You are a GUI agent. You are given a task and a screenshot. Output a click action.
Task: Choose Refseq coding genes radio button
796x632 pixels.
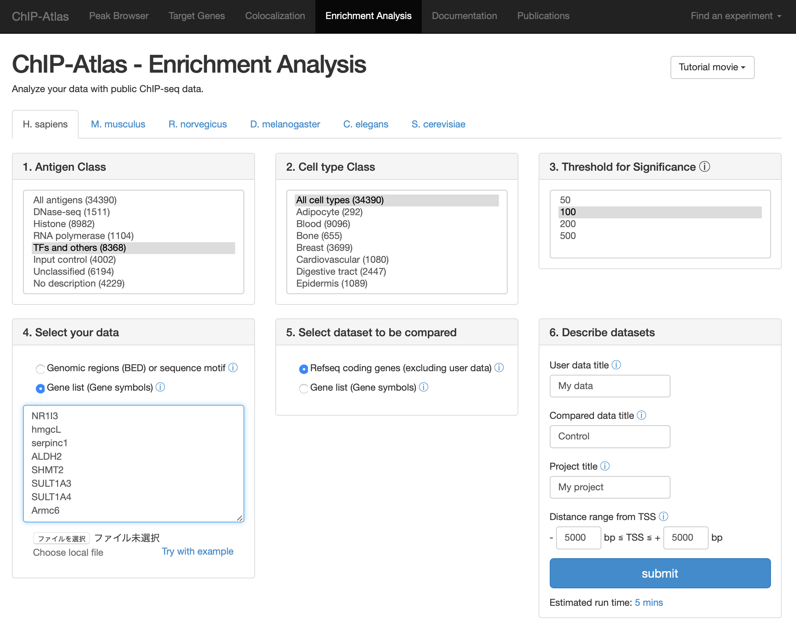tap(303, 369)
